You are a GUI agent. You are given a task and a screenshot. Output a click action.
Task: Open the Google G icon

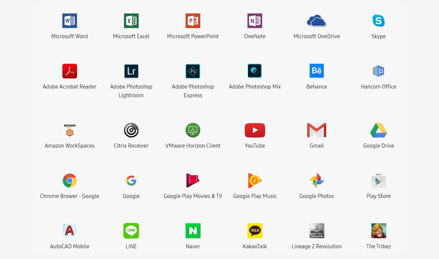pyautogui.click(x=131, y=180)
